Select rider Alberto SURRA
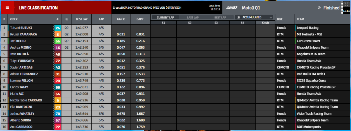Viewport: 351px width, 131px height. [x=20, y=120]
